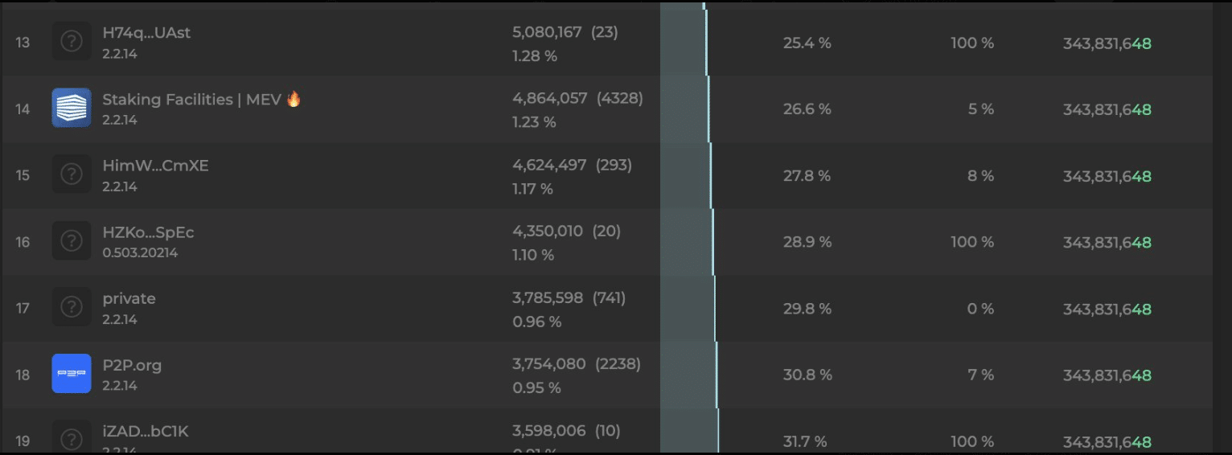This screenshot has width=1232, height=455.
Task: Click the stake bar in row 16
Action: [688, 242]
